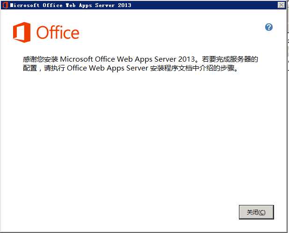Click the Office icon in the title bar
The image size is (289, 233).
5,5
